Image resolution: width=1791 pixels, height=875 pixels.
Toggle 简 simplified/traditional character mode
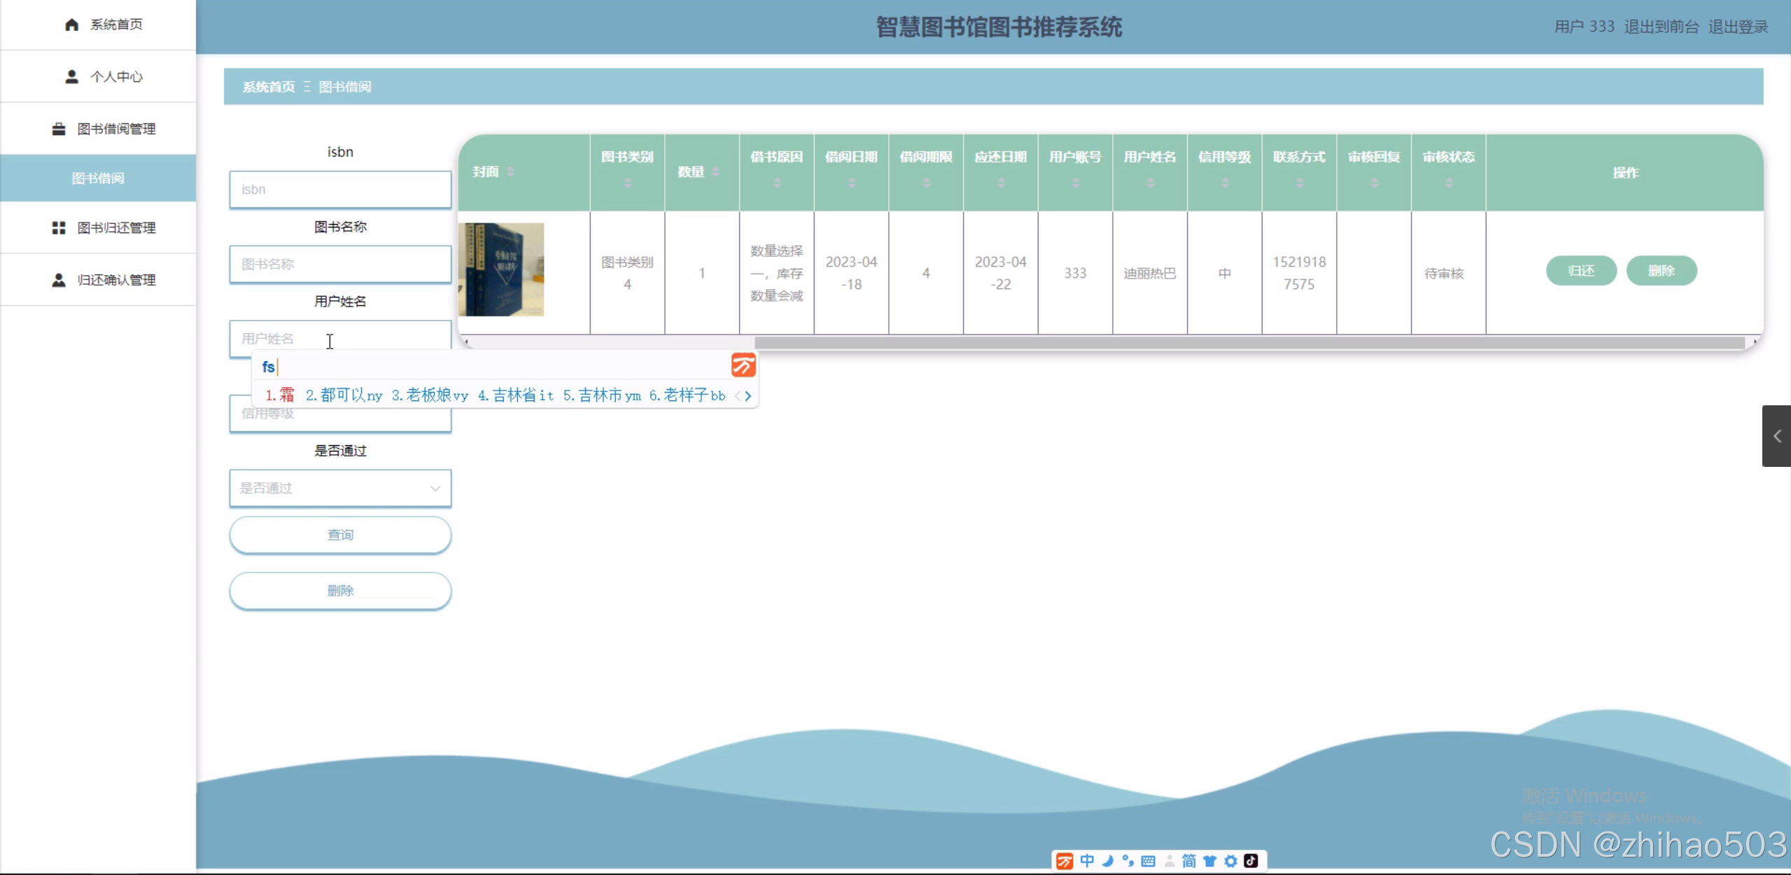point(1188,861)
